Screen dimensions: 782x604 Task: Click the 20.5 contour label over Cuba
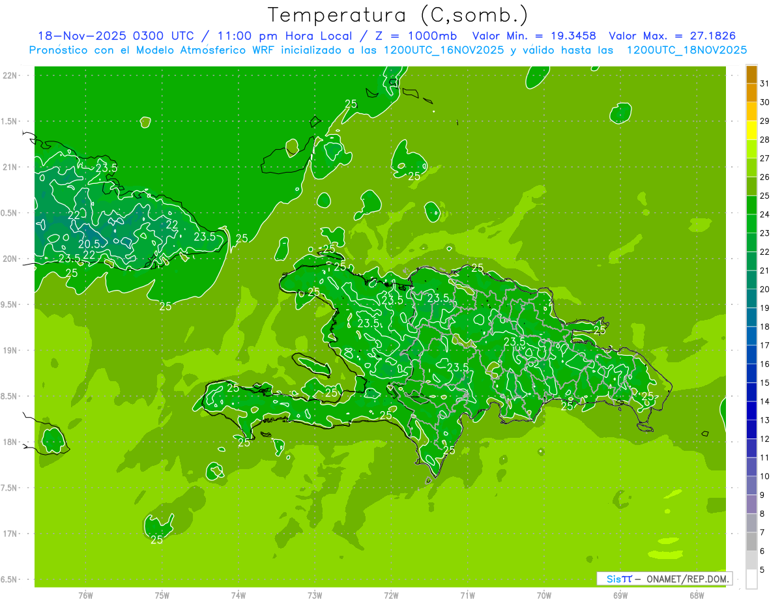click(89, 244)
